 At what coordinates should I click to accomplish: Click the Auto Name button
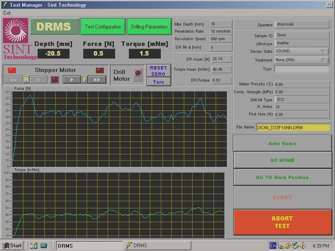click(x=282, y=143)
